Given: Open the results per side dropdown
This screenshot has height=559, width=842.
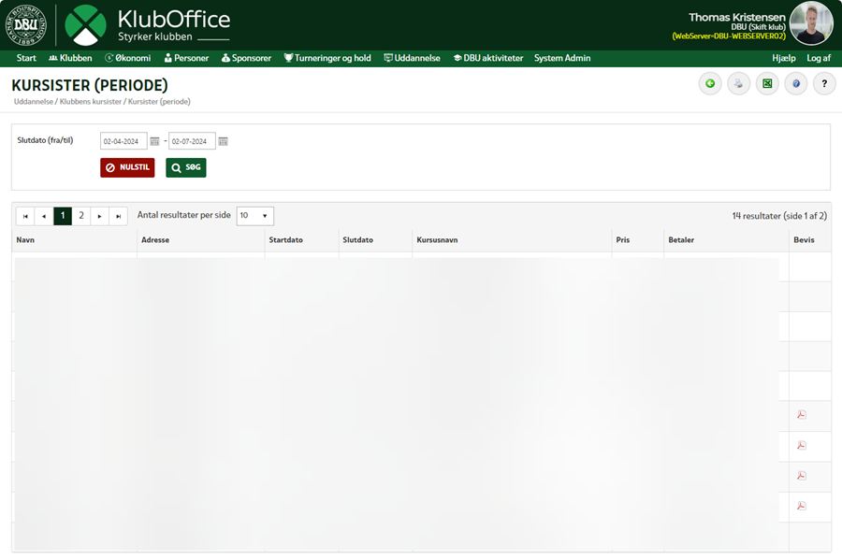Looking at the screenshot, I should (255, 216).
